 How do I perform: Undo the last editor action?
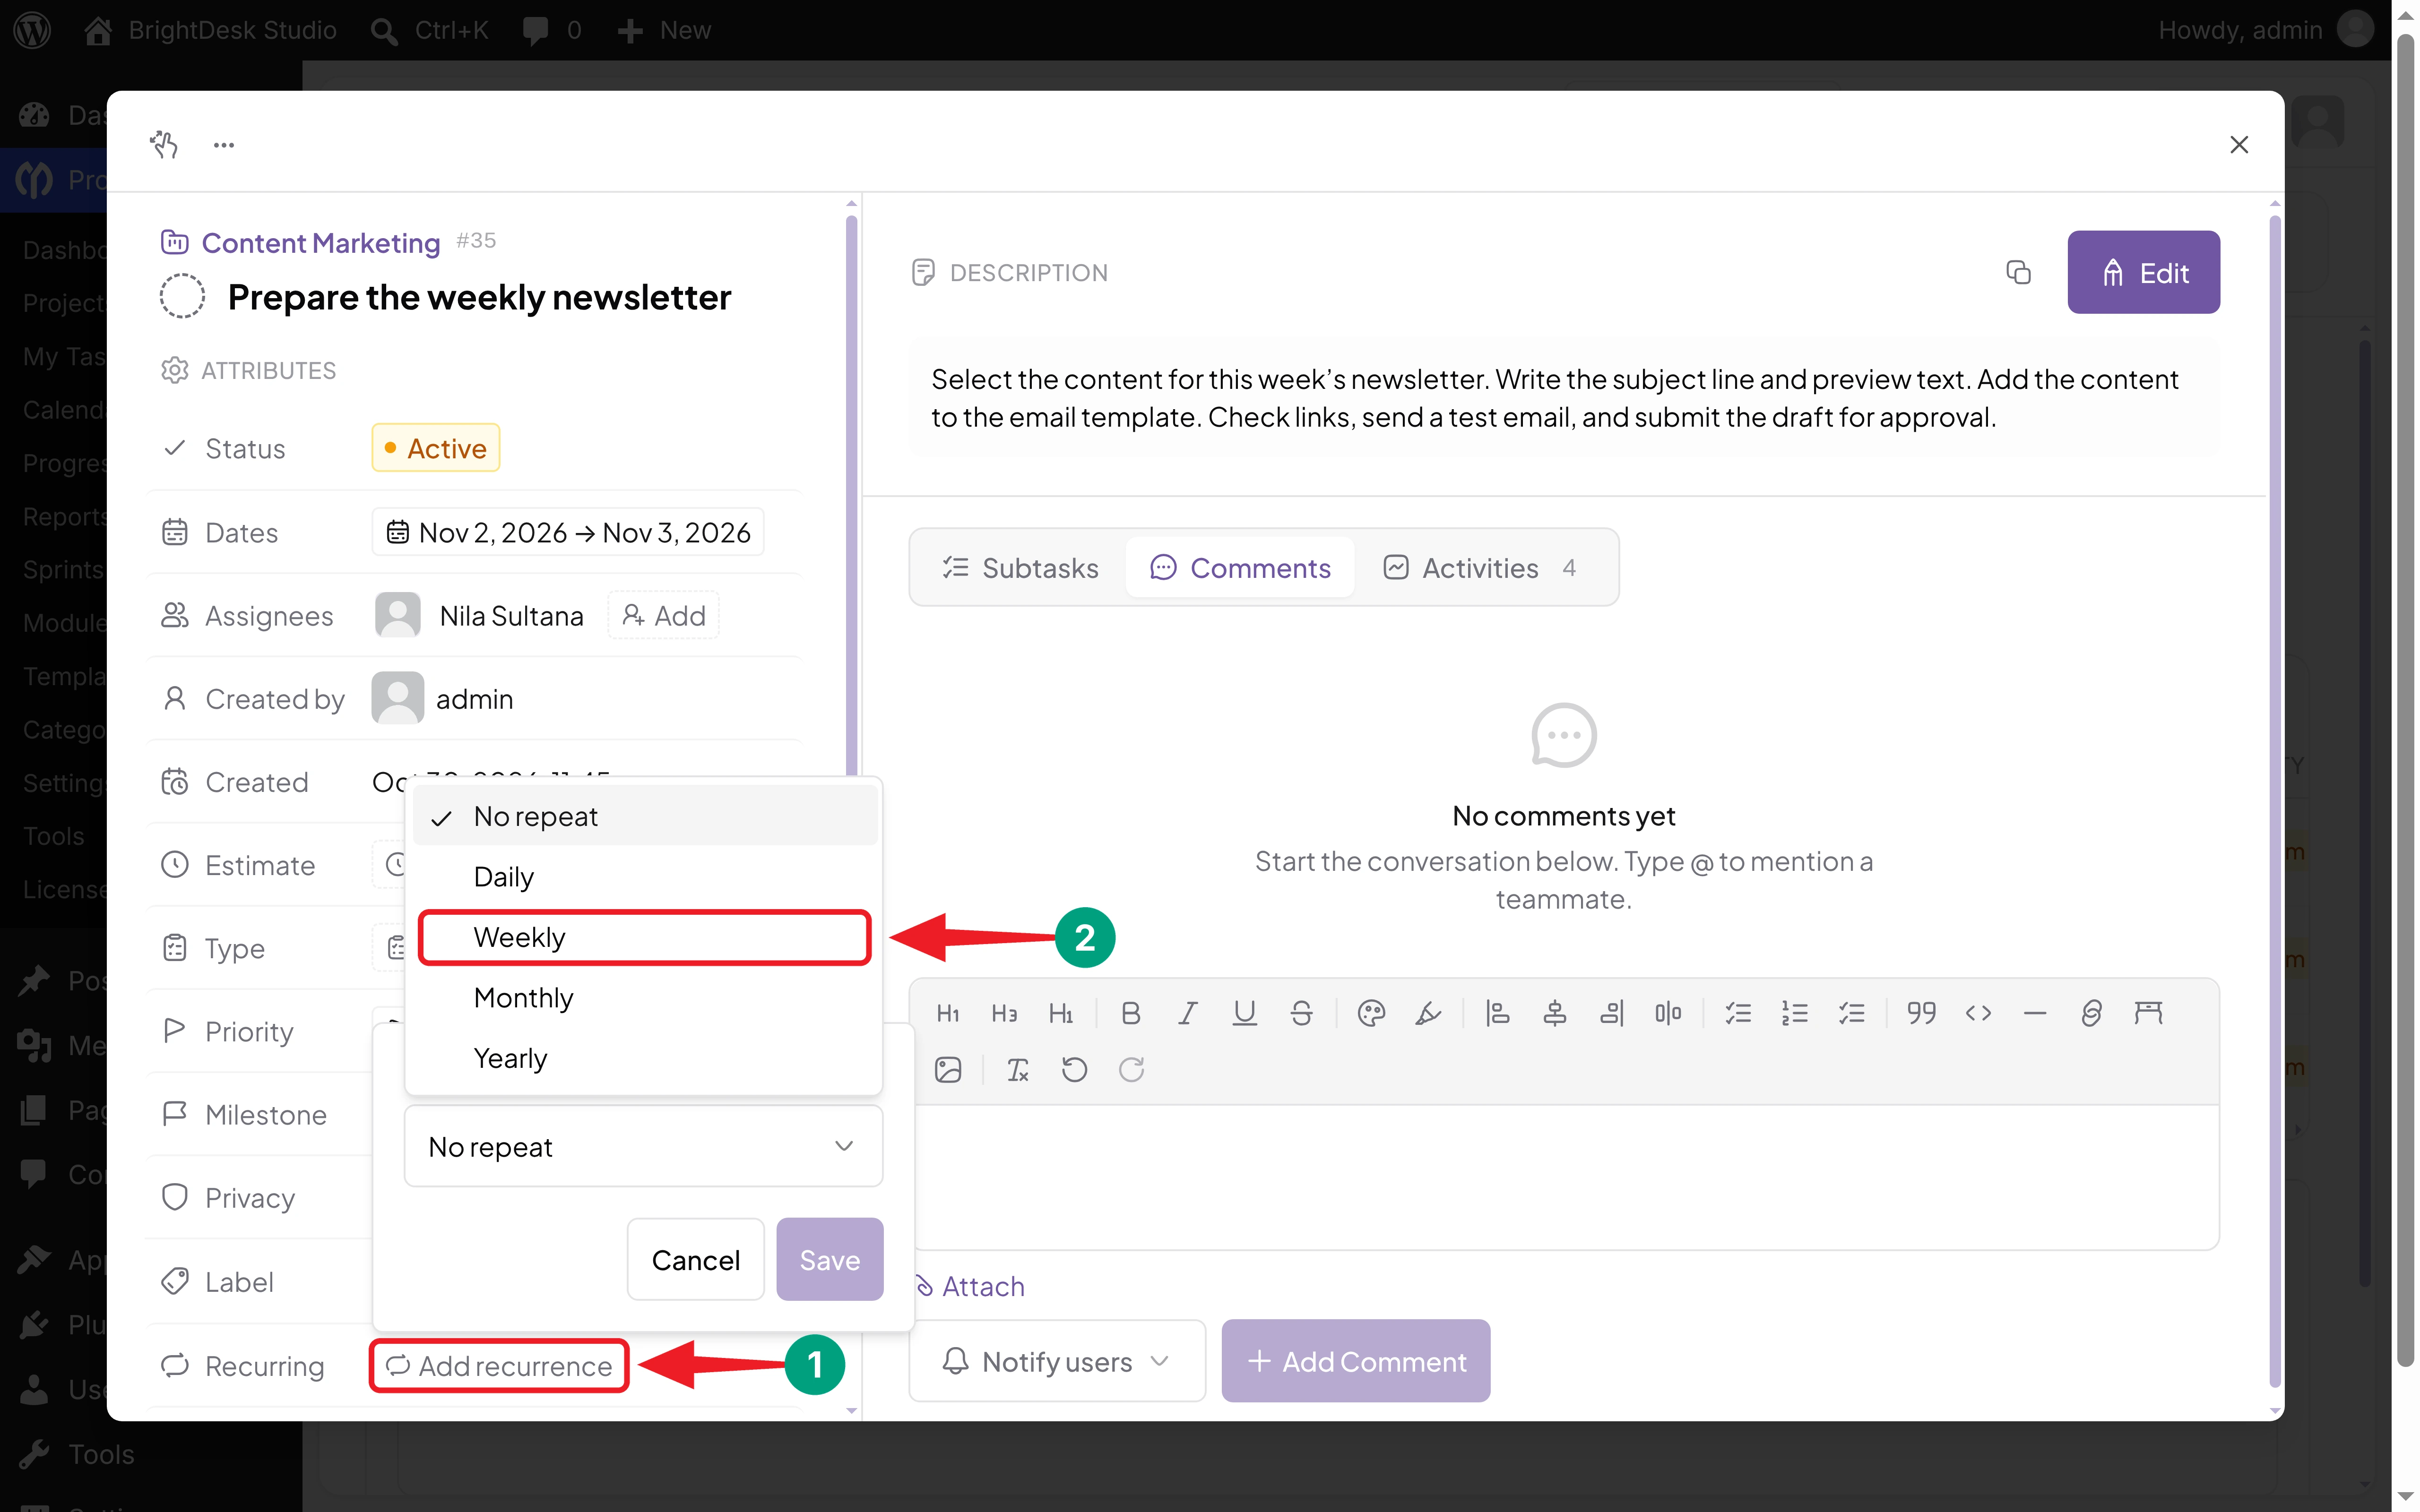(1074, 1070)
